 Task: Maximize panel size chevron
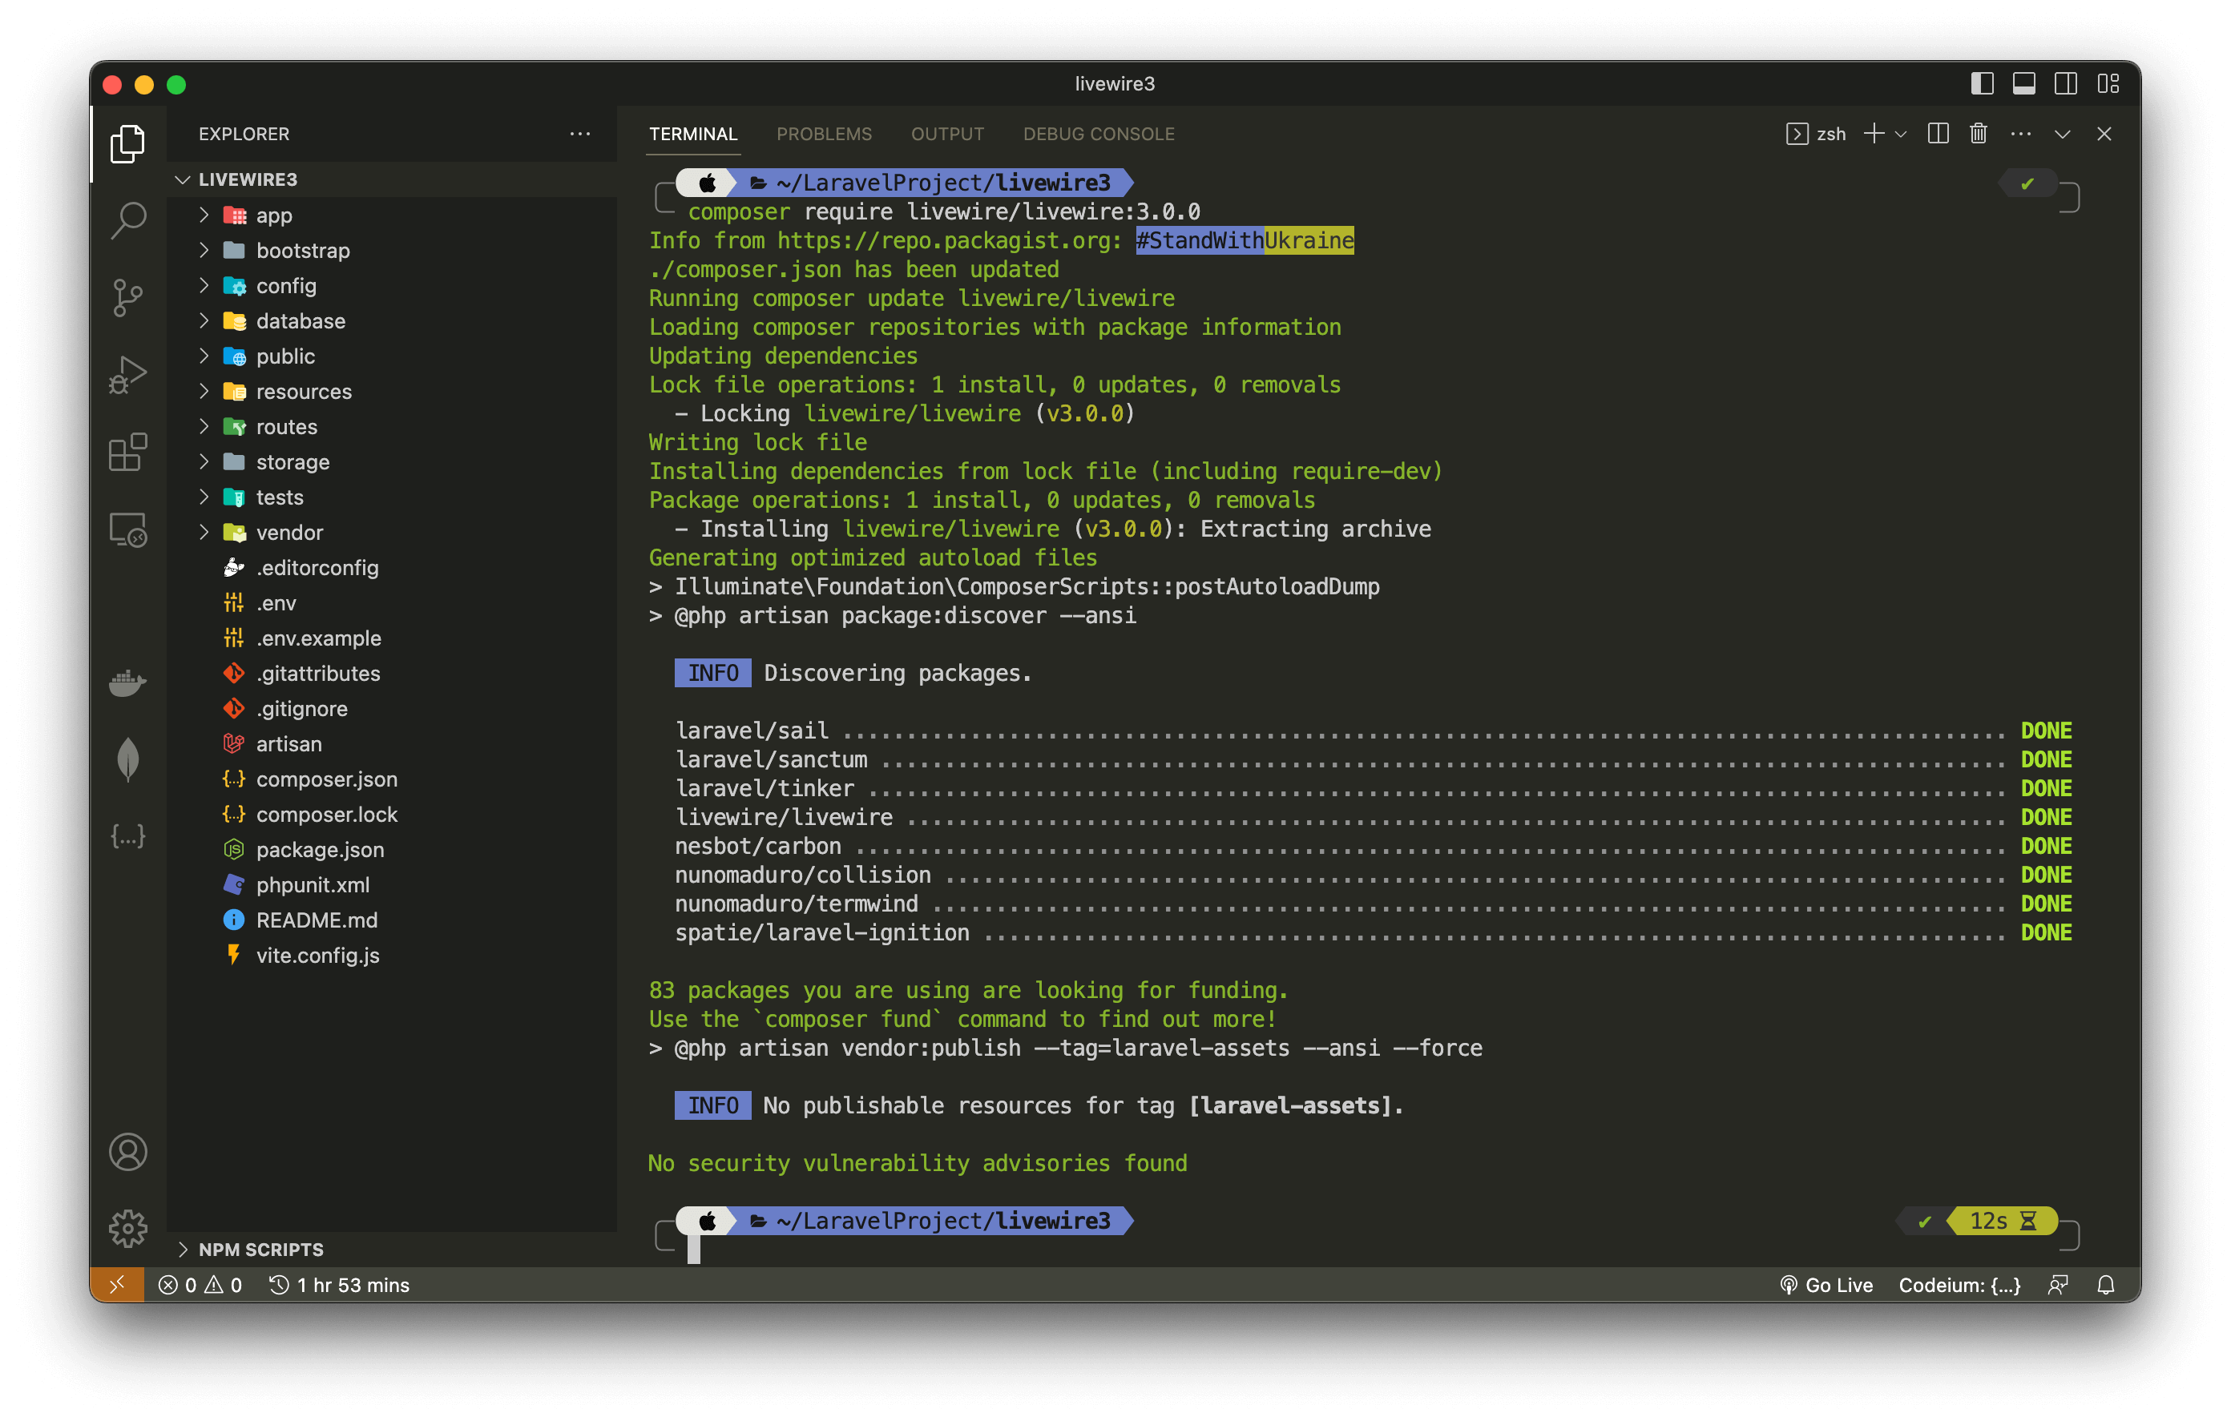click(2063, 134)
